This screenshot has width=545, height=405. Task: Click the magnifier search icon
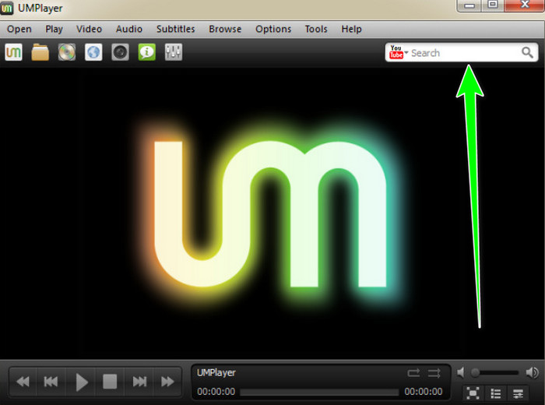coord(527,53)
